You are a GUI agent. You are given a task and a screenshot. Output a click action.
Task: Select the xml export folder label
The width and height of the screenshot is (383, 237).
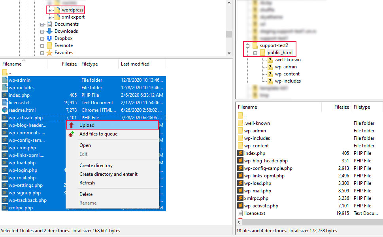73,17
